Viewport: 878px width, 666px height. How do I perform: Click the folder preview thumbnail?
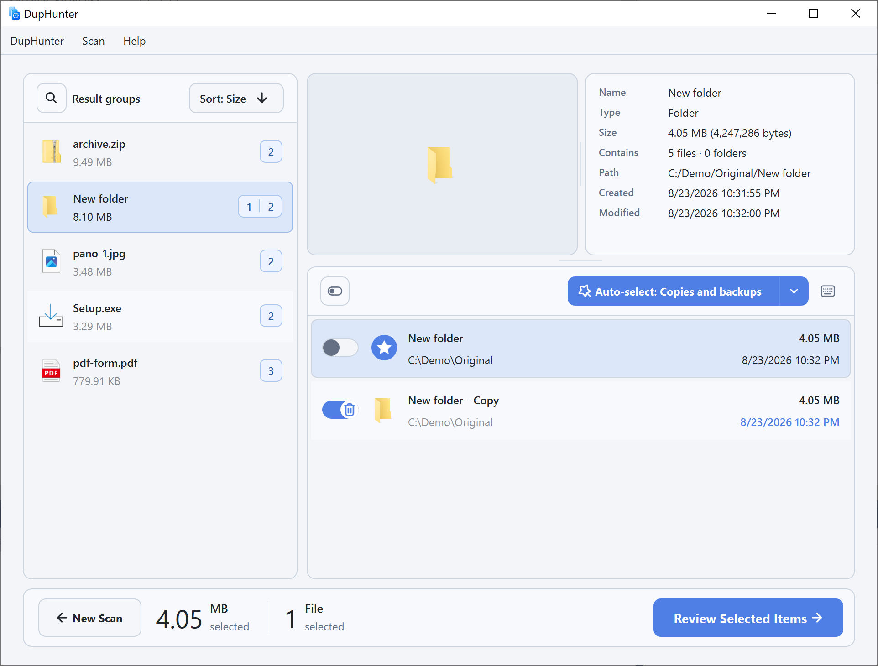(440, 165)
